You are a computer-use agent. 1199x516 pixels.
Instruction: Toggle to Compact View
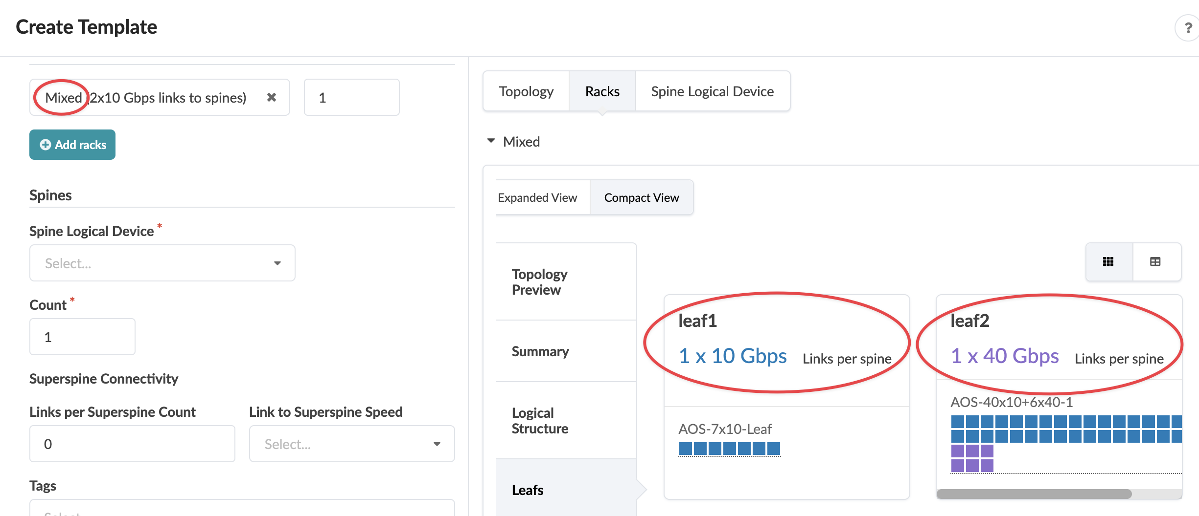tap(641, 197)
